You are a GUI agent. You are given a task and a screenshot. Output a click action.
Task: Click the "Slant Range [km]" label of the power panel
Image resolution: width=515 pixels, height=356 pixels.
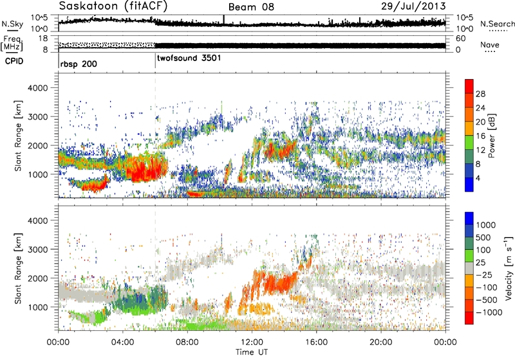[x=18, y=136]
